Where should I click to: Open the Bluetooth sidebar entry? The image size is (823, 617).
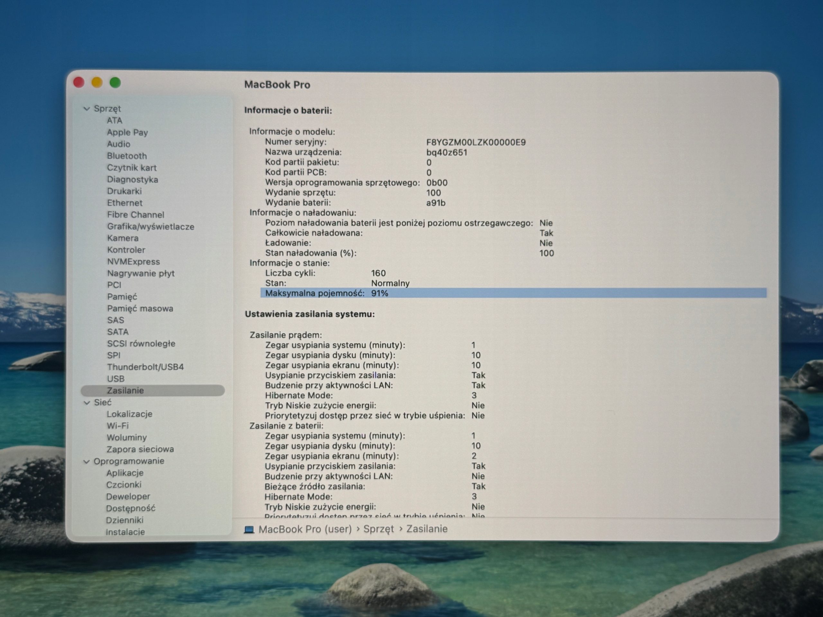tap(127, 156)
